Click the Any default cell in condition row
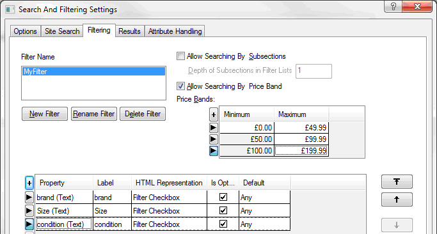This screenshot has width=437, height=234. [265, 224]
